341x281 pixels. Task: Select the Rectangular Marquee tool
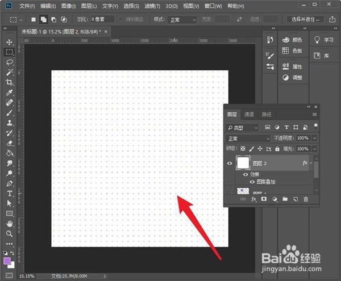(9, 52)
